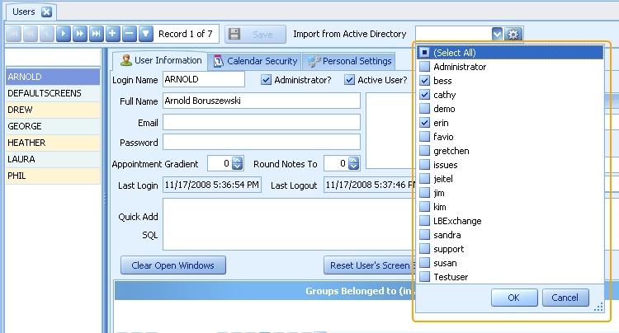Toggle the Administrator? checkbox
The image size is (619, 333).
pos(266,80)
